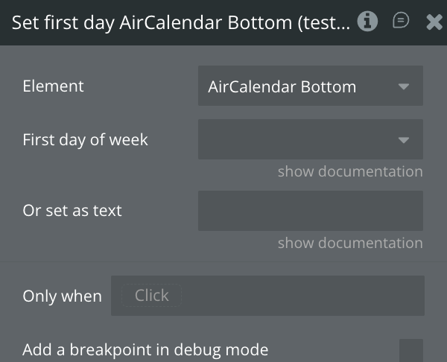Click the Add a breakpoint label text
447x362 pixels.
point(145,350)
